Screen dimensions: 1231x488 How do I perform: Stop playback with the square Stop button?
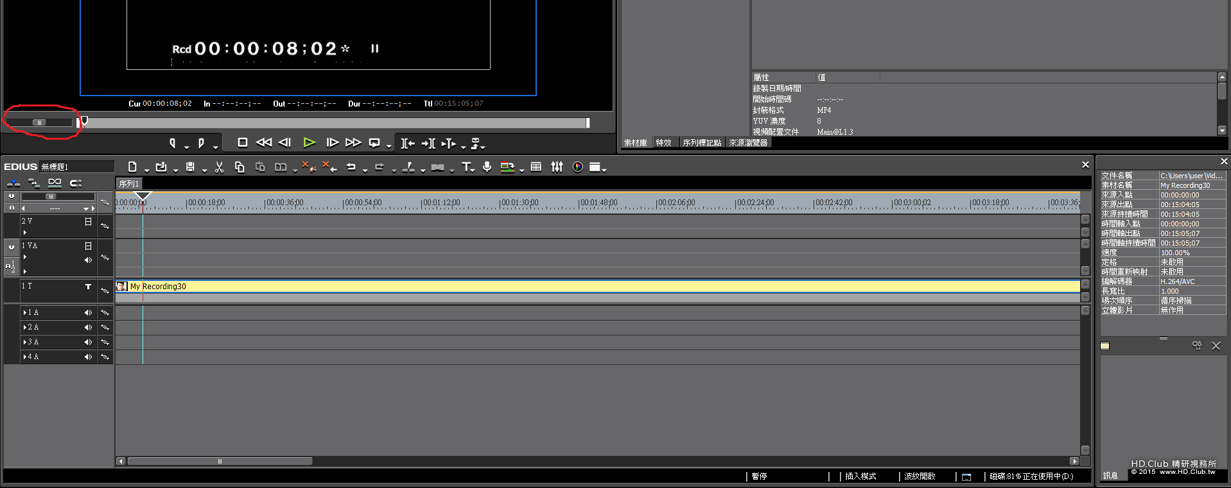click(x=242, y=142)
